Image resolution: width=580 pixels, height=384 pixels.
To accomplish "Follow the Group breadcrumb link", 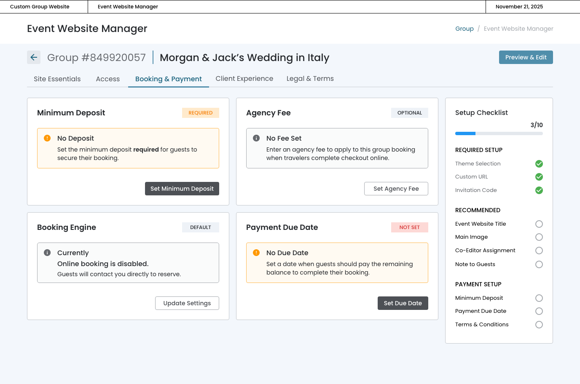I will 464,29.
